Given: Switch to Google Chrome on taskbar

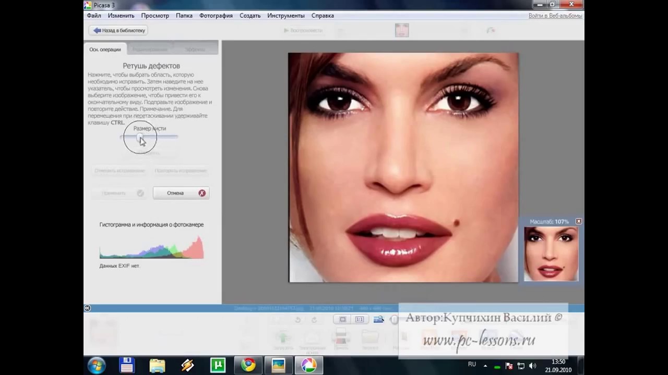Looking at the screenshot, I should tap(248, 366).
